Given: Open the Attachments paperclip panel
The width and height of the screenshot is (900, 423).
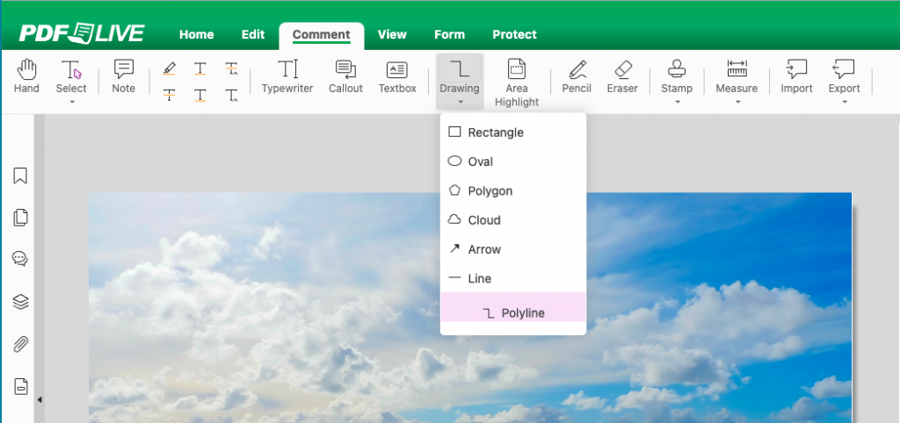Looking at the screenshot, I should click(x=20, y=344).
